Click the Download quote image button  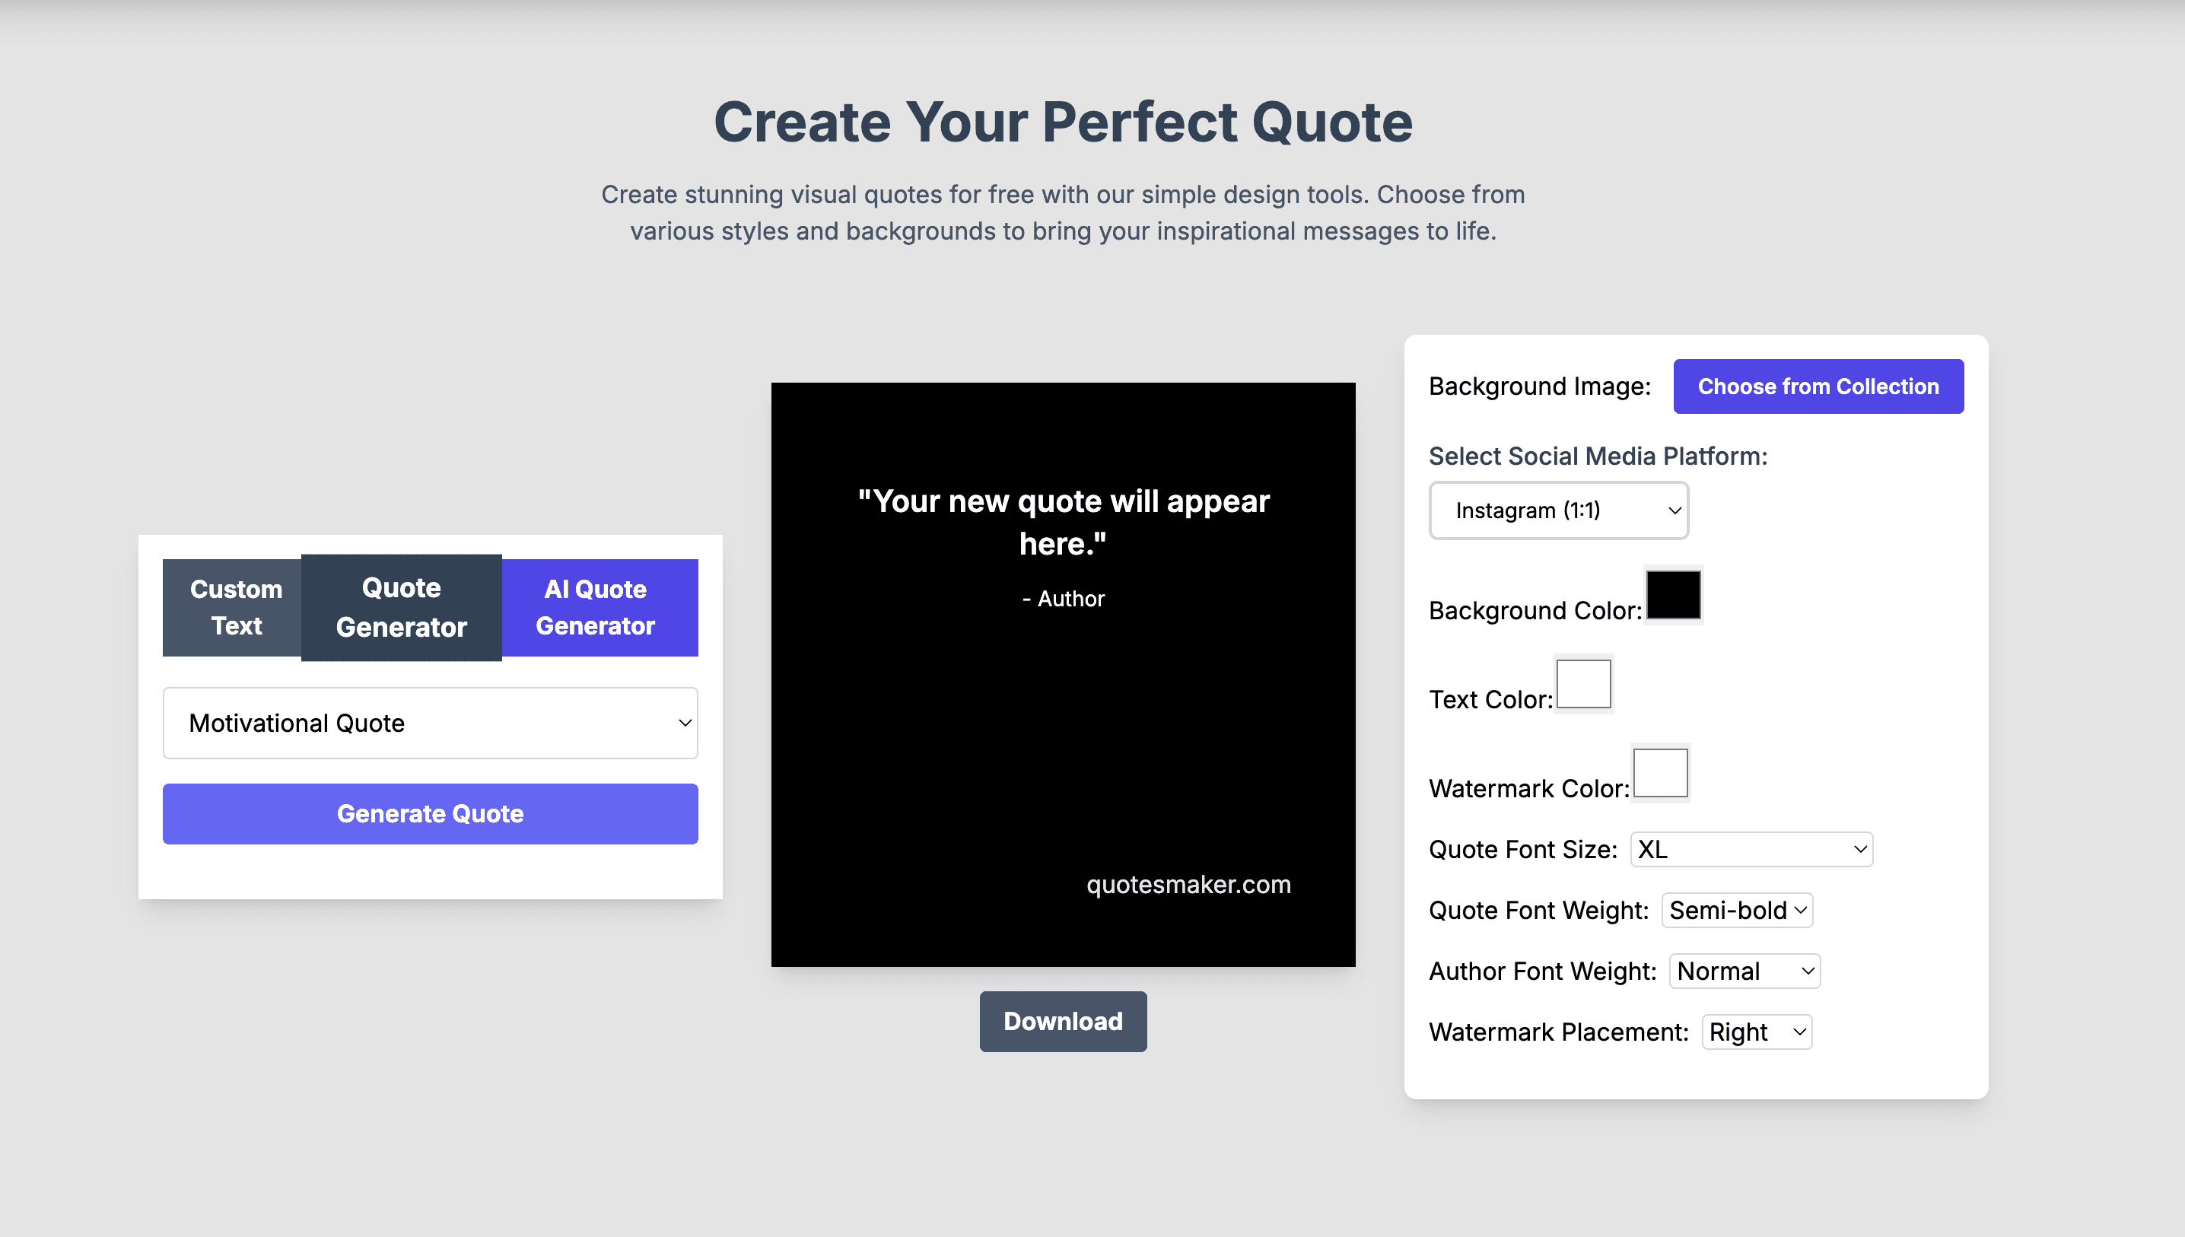[1064, 1021]
